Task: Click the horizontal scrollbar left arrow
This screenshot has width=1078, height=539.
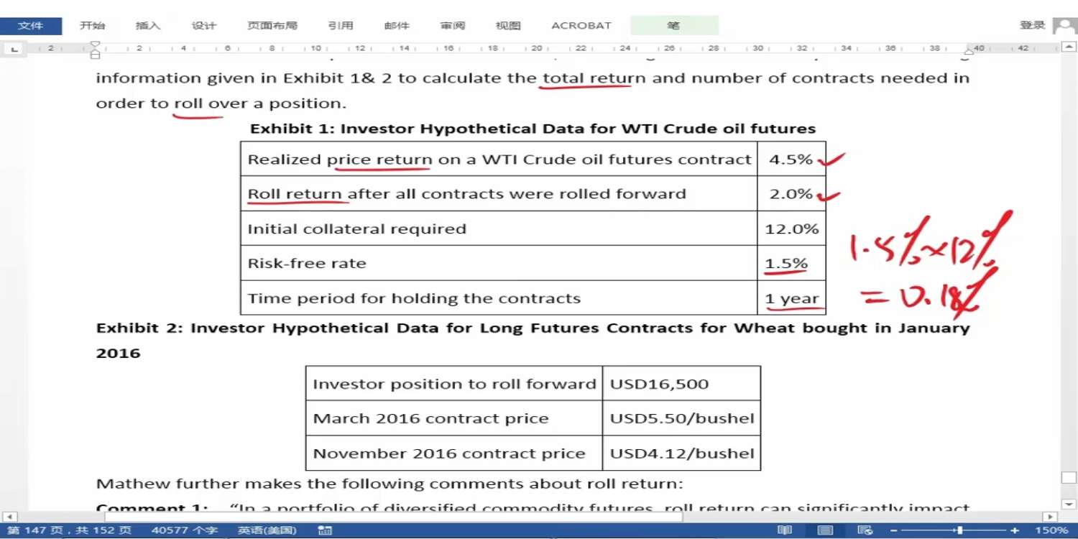Action: 9,517
